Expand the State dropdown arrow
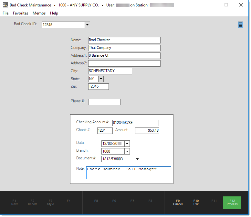This screenshot has width=251, height=217. point(101,79)
